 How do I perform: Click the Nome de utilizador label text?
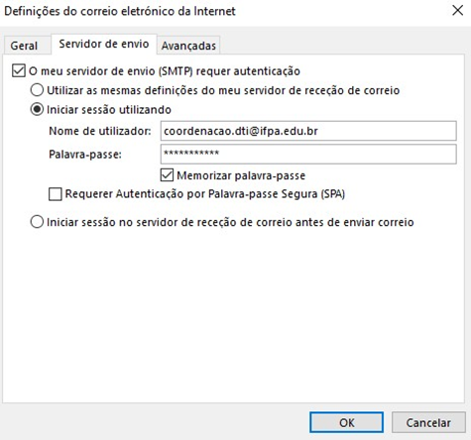click(x=100, y=131)
